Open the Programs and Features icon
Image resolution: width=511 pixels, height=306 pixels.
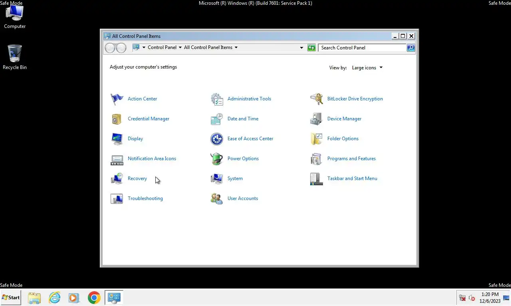tap(317, 159)
